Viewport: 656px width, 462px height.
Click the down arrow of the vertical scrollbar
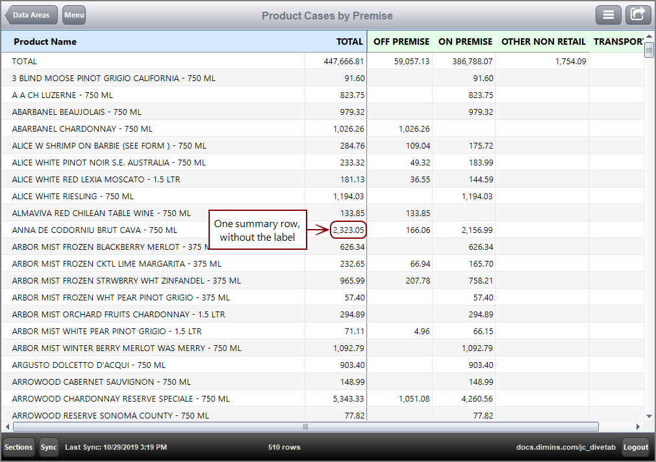(648, 415)
